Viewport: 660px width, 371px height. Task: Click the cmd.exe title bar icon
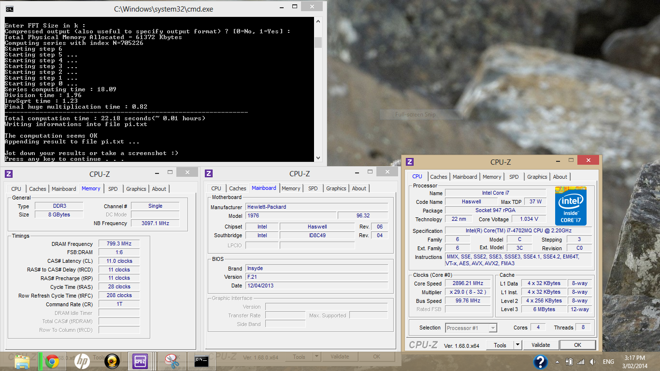(9, 9)
